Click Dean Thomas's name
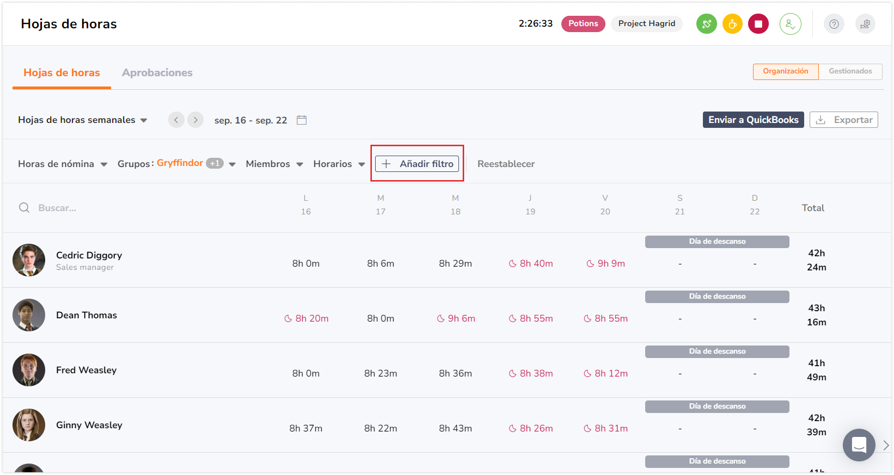The height and width of the screenshot is (475, 894). point(87,315)
